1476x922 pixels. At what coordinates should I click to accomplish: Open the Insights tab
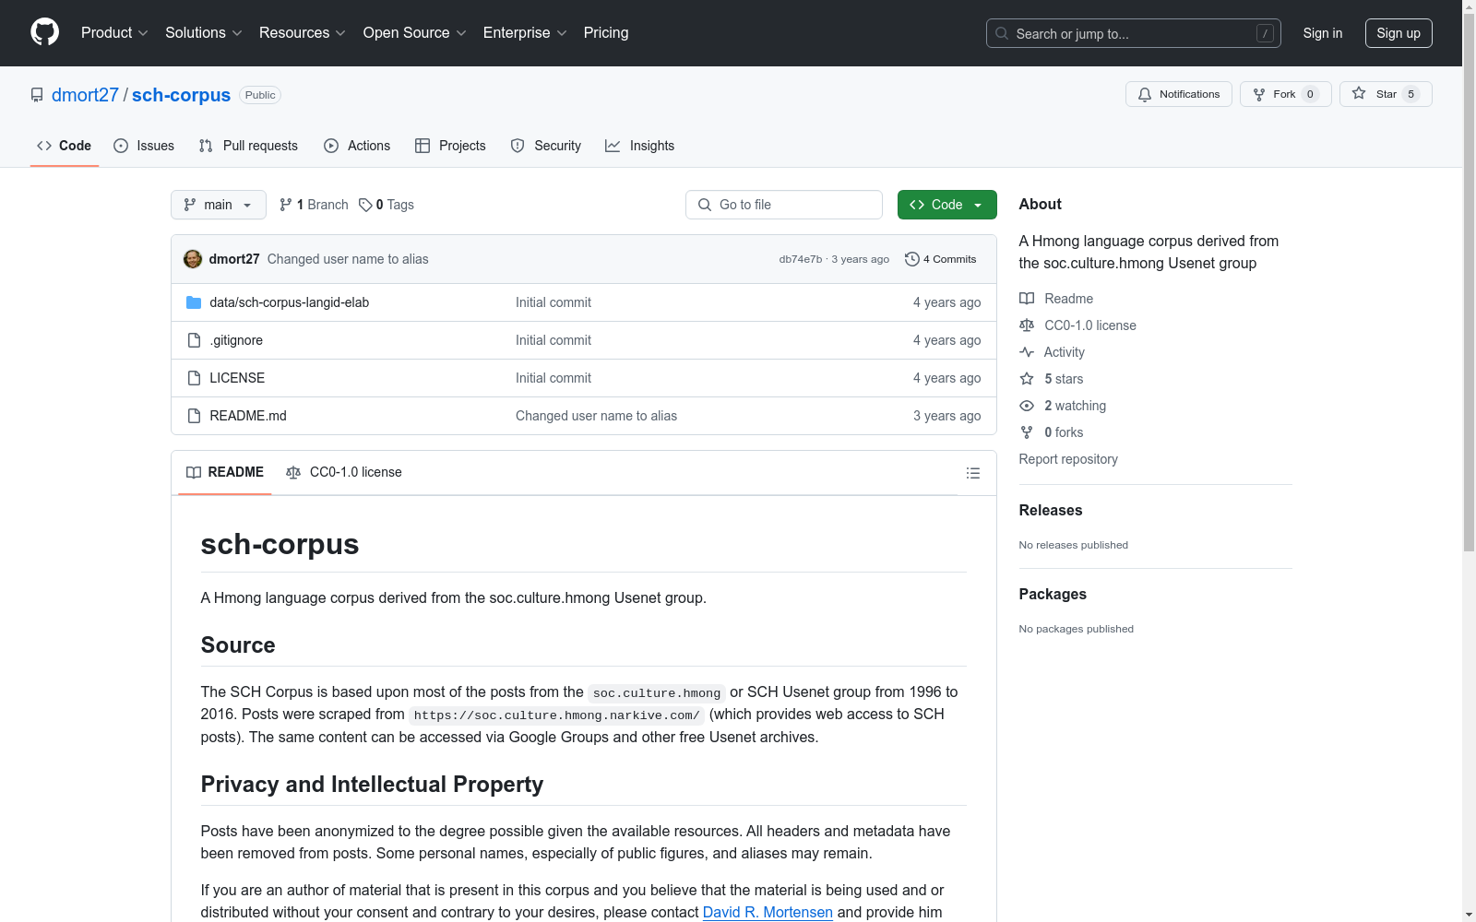pyautogui.click(x=639, y=146)
